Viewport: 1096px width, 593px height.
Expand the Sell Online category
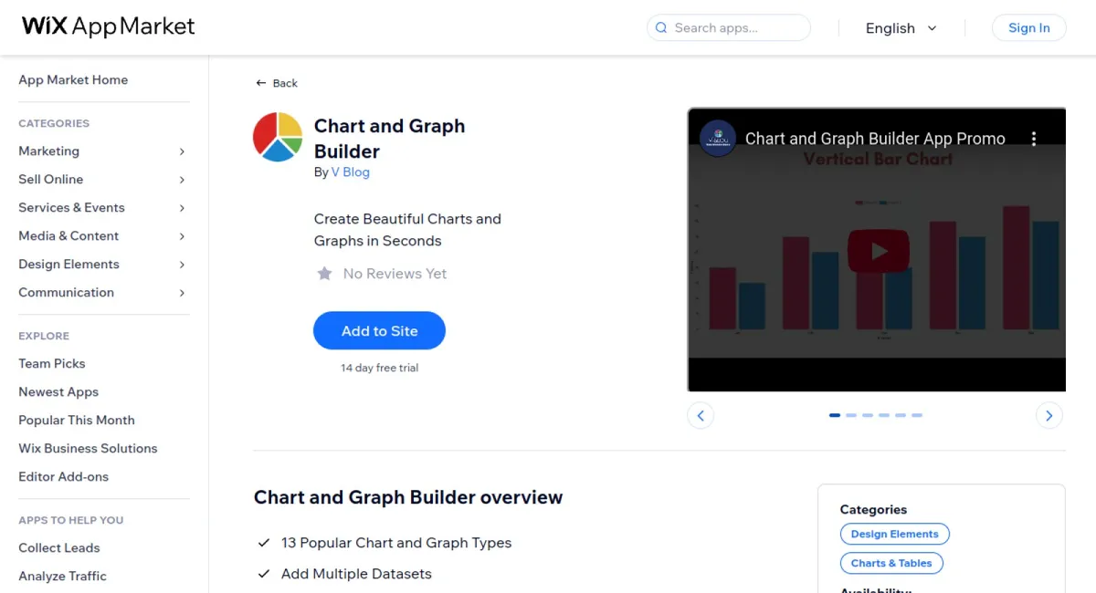point(50,179)
